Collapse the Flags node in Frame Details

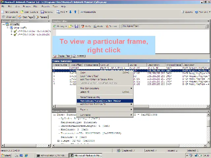point(58,141)
